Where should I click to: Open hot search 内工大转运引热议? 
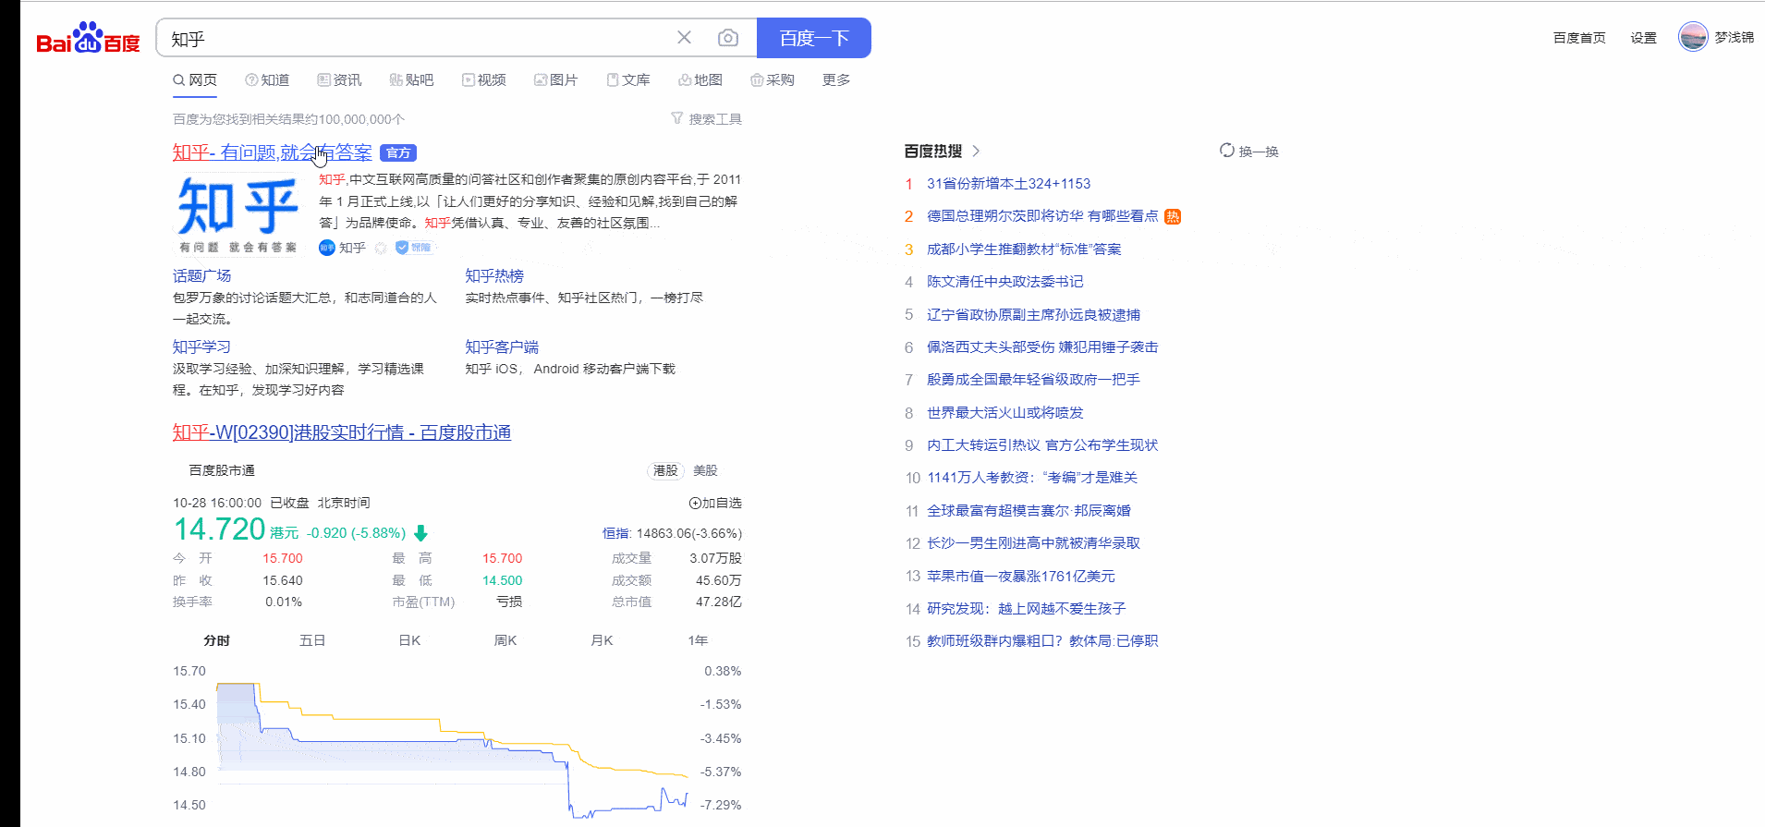pyautogui.click(x=1042, y=445)
